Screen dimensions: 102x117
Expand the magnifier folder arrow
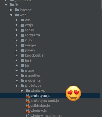pos(17,76)
